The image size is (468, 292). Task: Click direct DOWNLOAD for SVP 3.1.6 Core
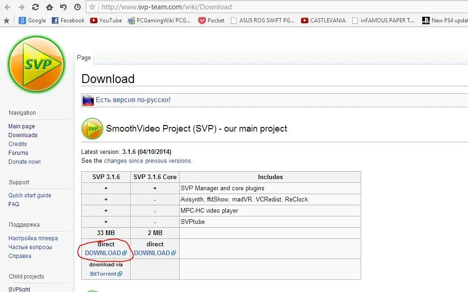154,253
